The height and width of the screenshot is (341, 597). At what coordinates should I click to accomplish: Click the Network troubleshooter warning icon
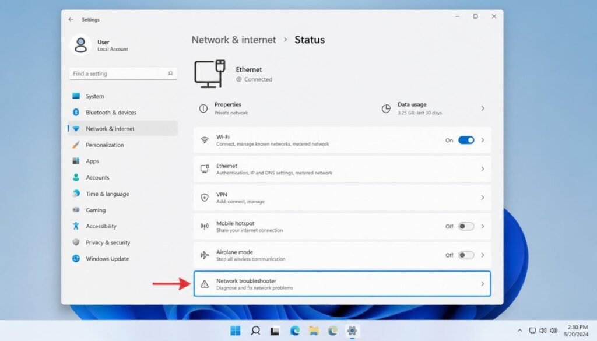tap(205, 284)
